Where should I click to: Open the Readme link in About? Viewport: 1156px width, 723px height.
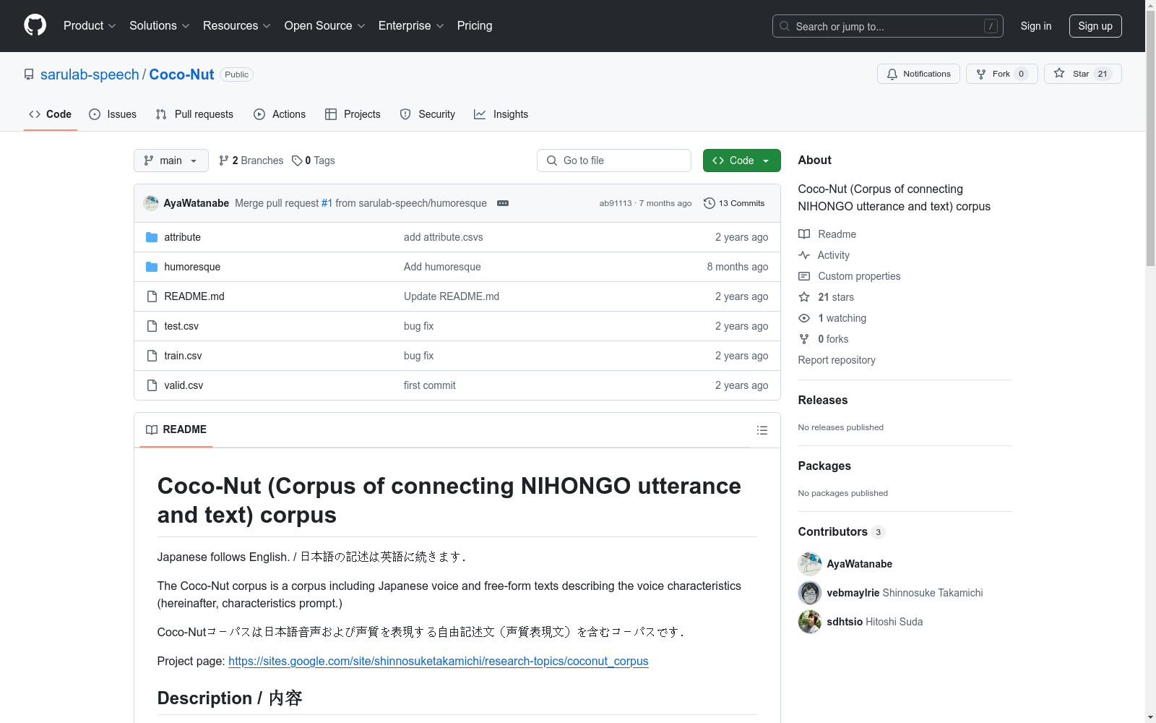point(827,234)
